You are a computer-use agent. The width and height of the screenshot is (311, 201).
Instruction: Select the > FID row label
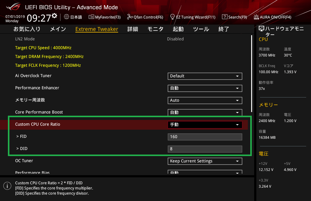point(22,136)
